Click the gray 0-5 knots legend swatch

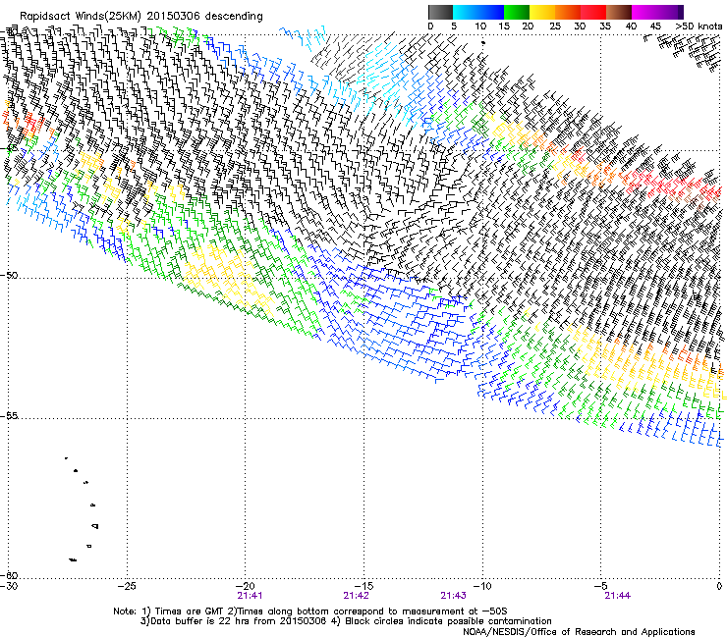[x=441, y=12]
